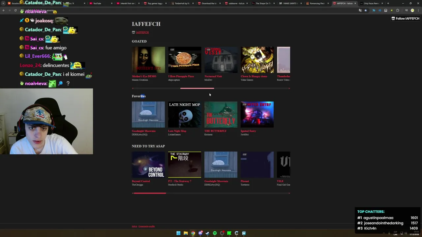Switch to the oddnerve - itch.io tab
The image size is (422, 237).
tap(236, 3)
